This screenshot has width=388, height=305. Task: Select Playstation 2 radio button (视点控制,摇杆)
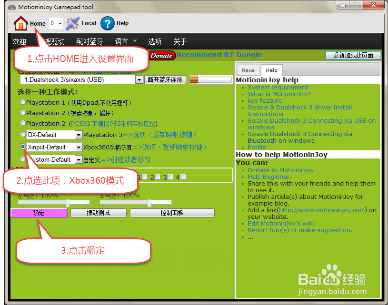click(23, 113)
